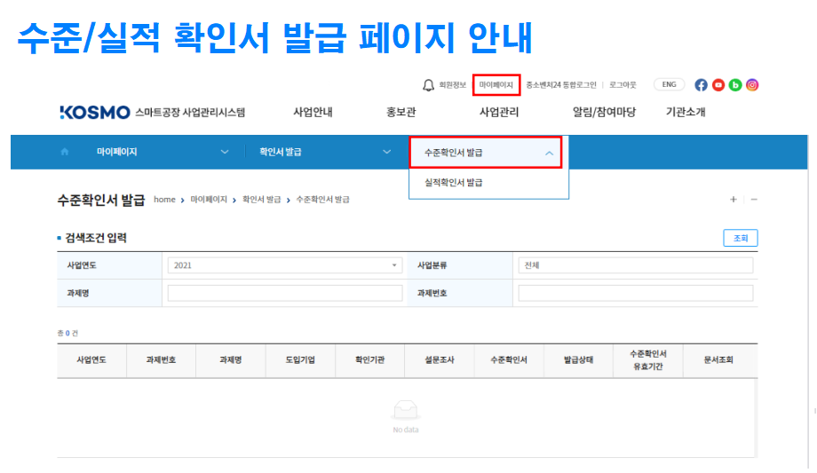Click the plus zoom-in icon

[x=734, y=200]
